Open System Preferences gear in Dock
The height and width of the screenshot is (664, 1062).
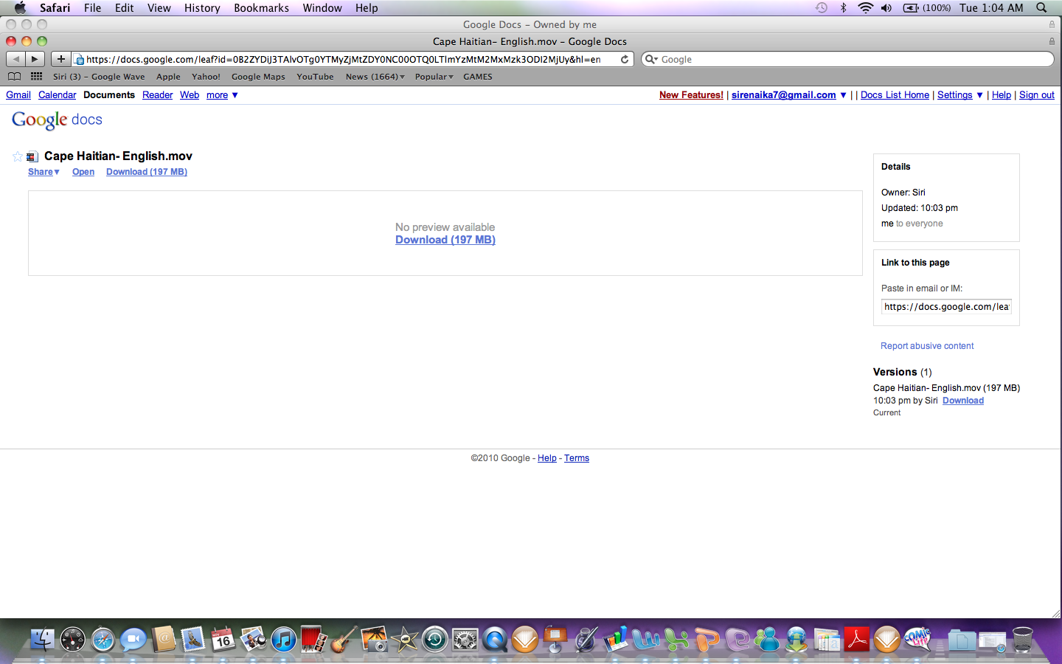pyautogui.click(x=465, y=639)
